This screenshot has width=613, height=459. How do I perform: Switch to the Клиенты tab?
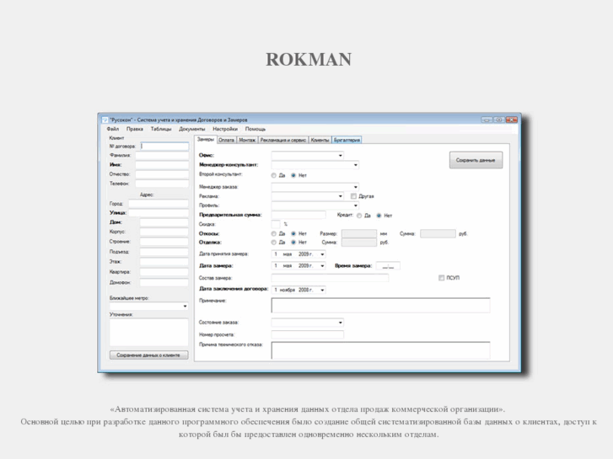tap(320, 140)
